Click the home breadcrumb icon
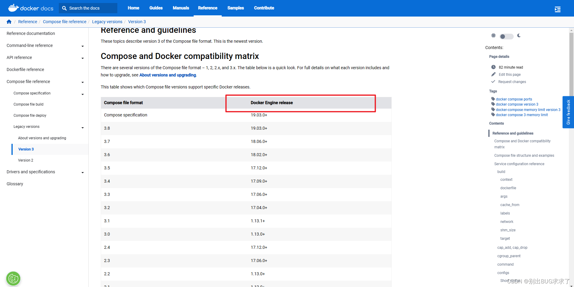 [x=9, y=21]
